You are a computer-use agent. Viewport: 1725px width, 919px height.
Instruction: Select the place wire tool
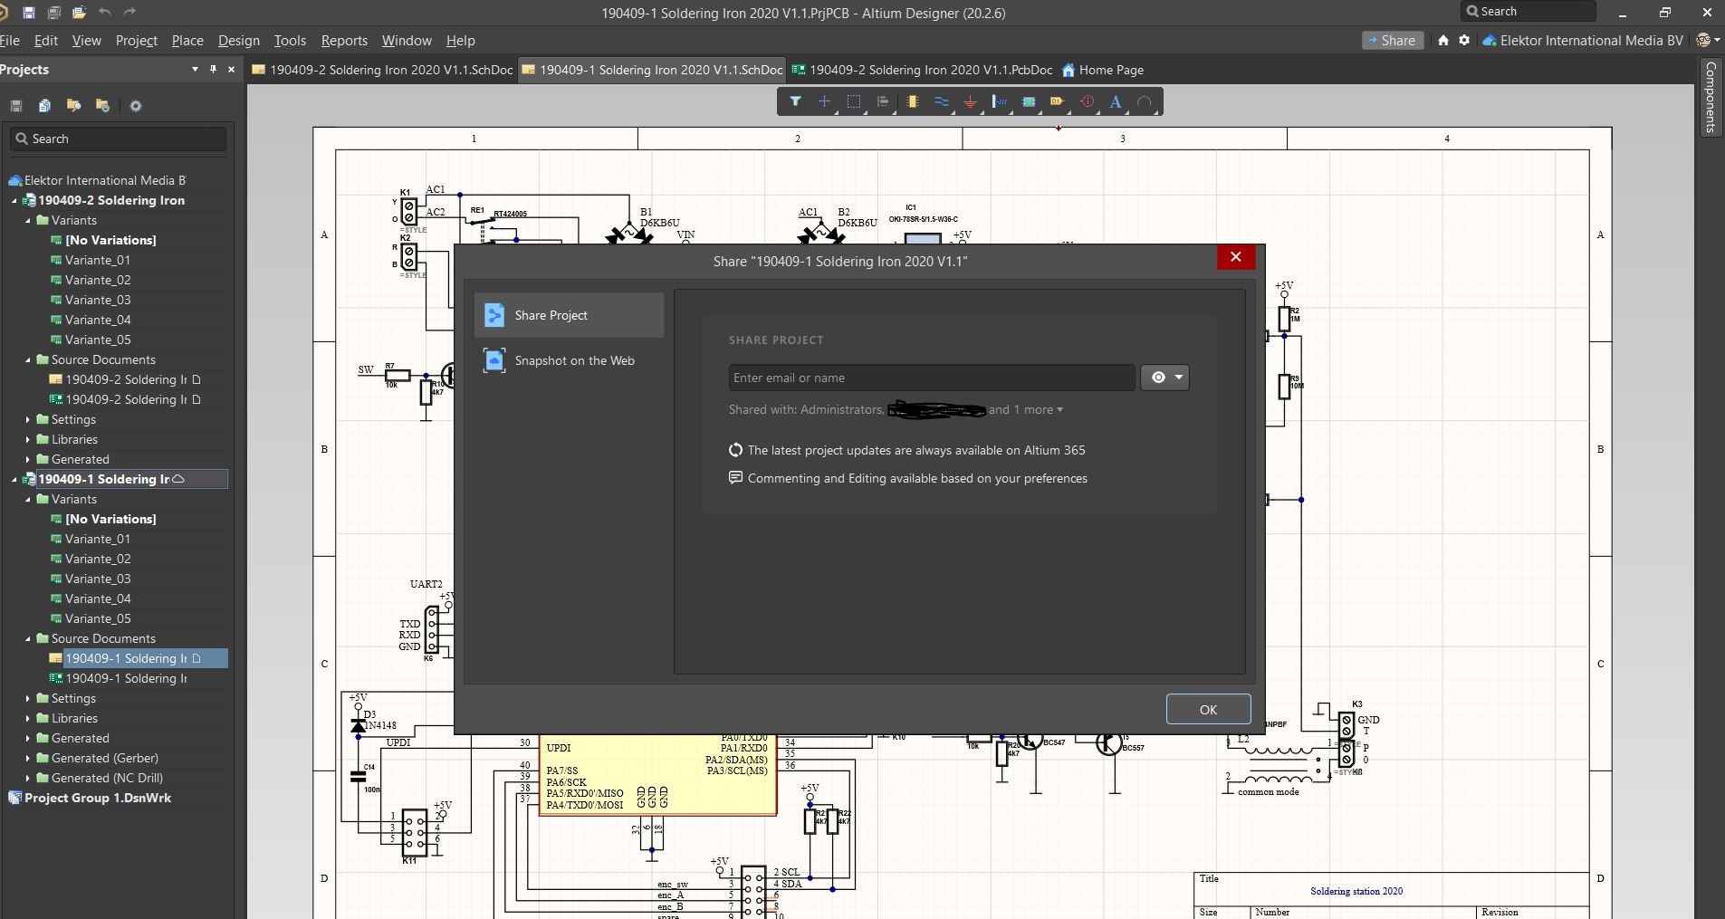[942, 101]
